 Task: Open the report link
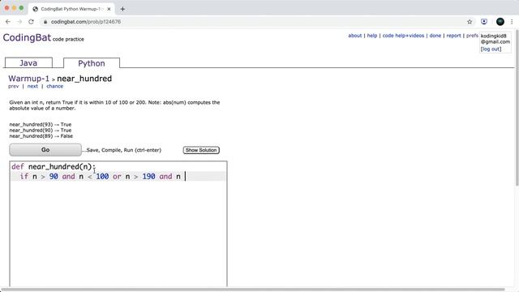pyautogui.click(x=453, y=36)
